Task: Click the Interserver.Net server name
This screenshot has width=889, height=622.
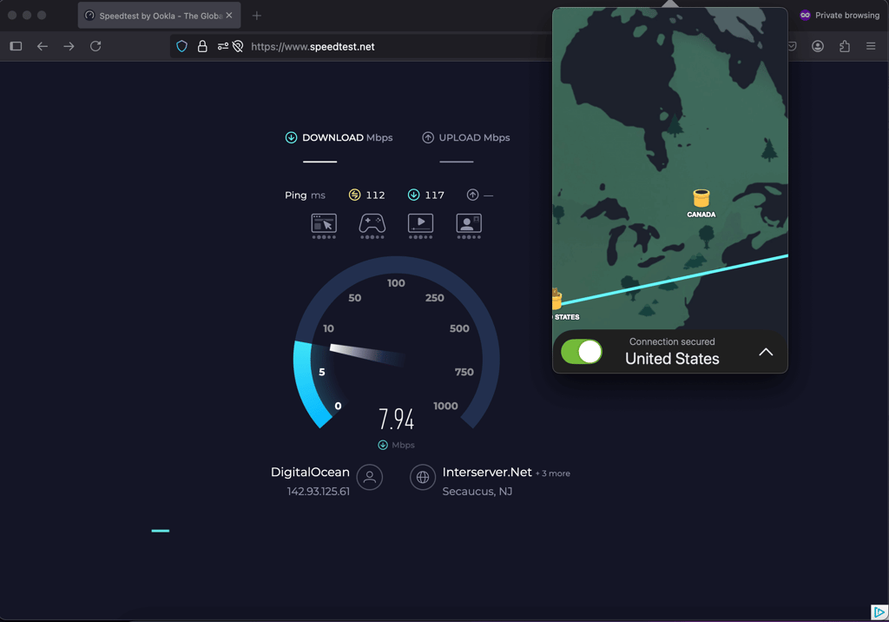Action: coord(487,473)
